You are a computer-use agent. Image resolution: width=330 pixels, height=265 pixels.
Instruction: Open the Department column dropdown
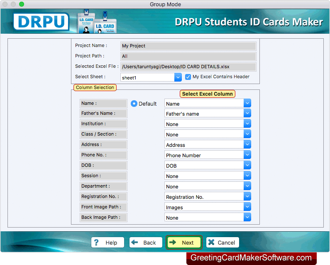point(247,186)
